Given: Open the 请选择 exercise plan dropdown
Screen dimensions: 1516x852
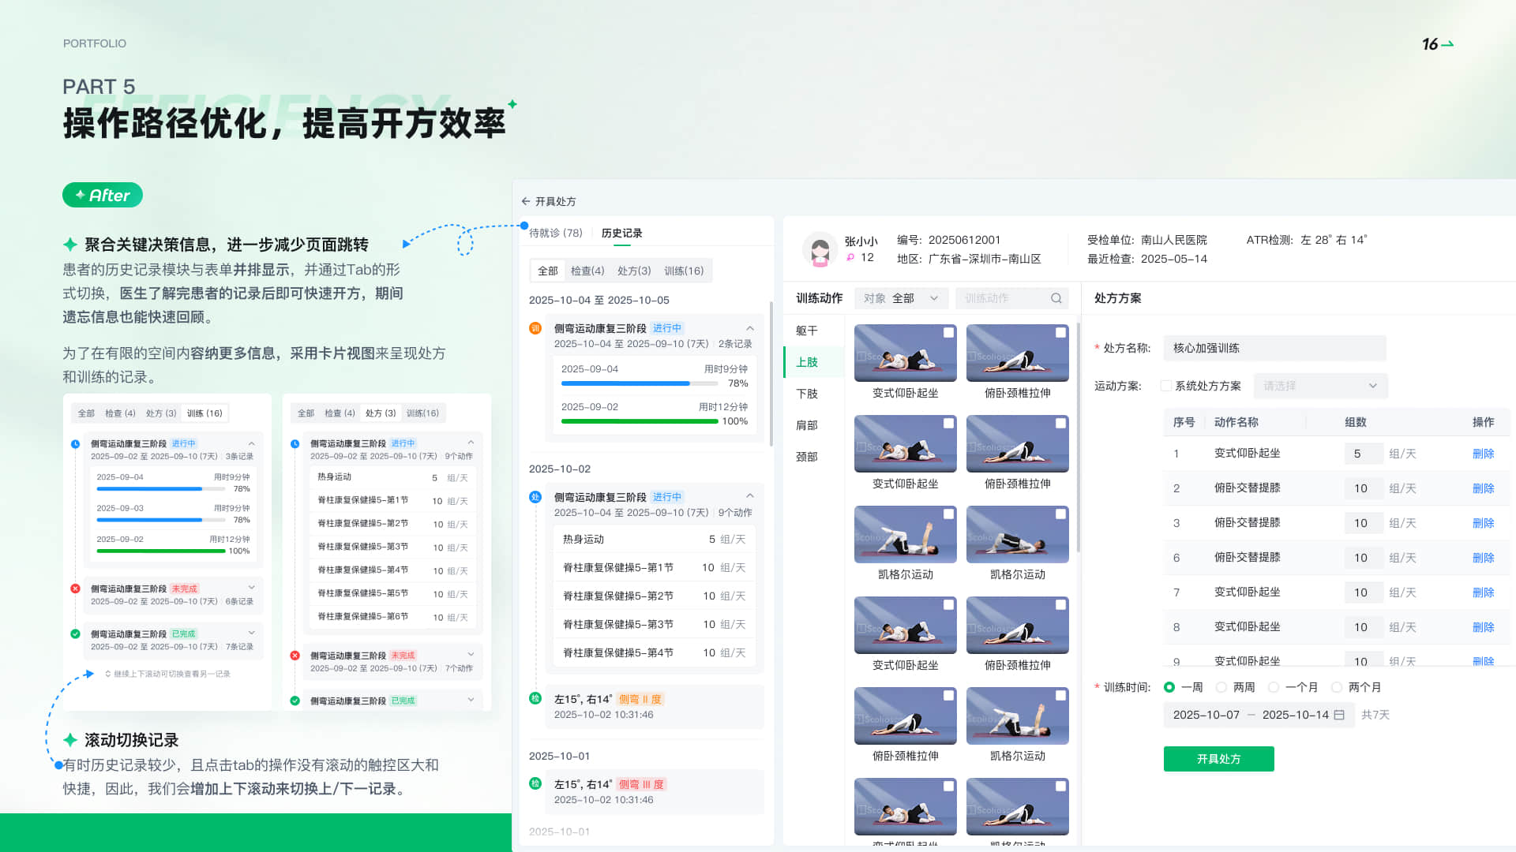Looking at the screenshot, I should click(x=1320, y=386).
